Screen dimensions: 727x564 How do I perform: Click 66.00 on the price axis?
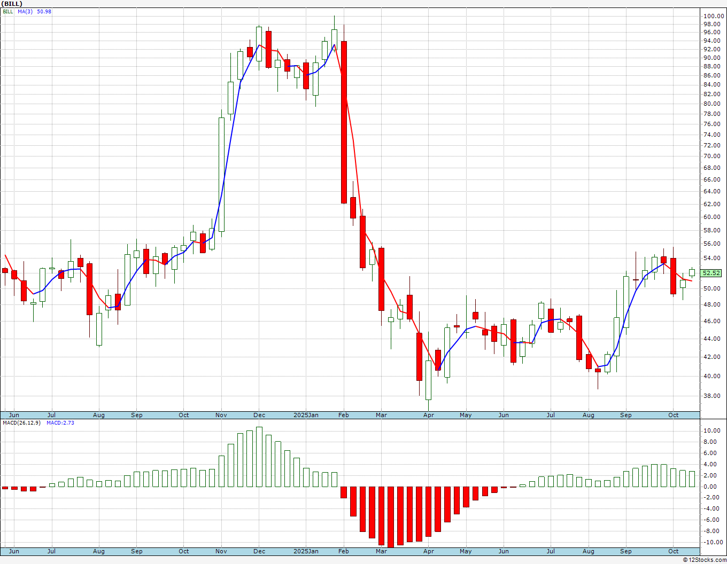[713, 179]
